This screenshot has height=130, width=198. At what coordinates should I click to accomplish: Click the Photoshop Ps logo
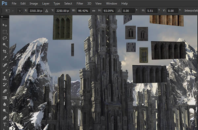[x=4, y=3]
